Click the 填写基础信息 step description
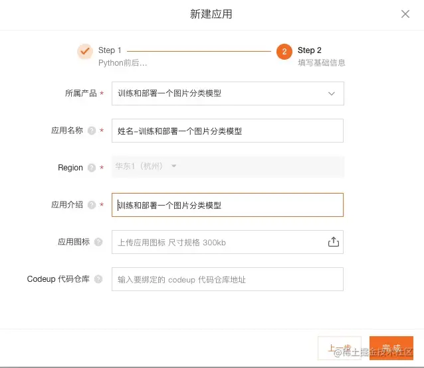The height and width of the screenshot is (368, 424). 322,63
